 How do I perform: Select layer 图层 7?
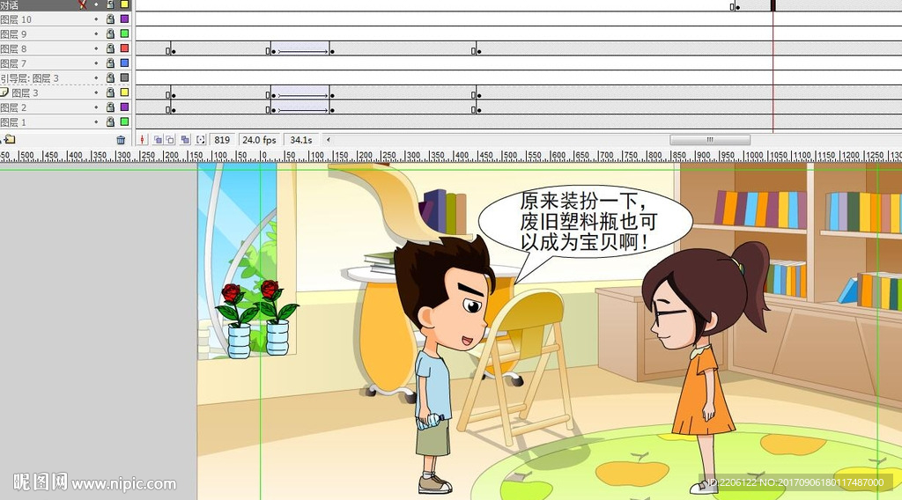coord(13,63)
